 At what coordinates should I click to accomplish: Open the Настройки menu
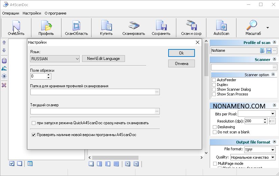coord(32,13)
